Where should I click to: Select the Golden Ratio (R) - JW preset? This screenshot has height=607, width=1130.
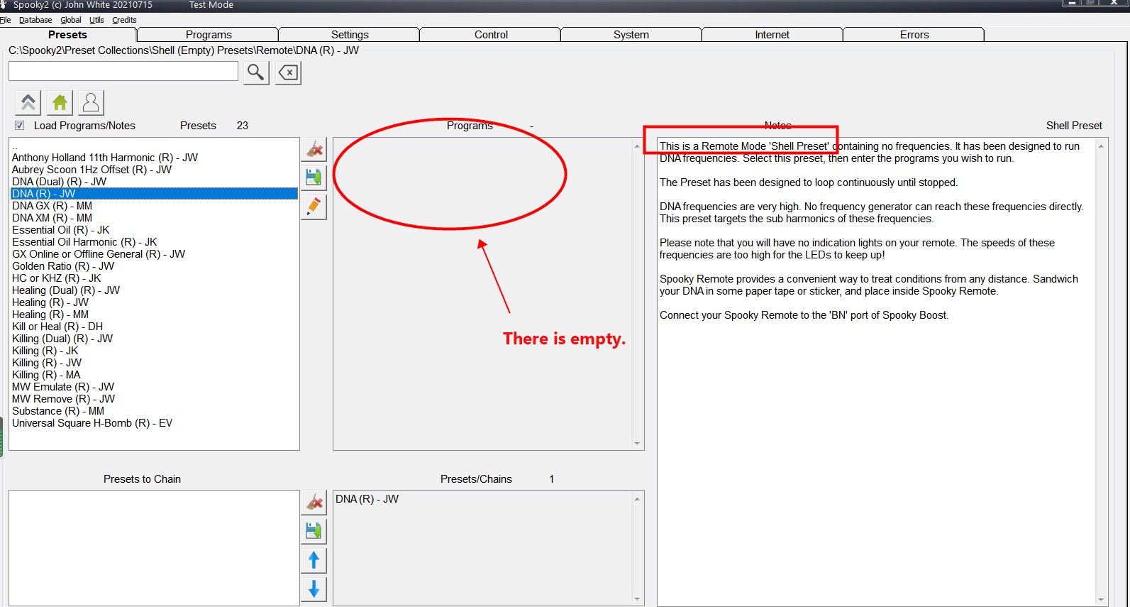(x=63, y=266)
